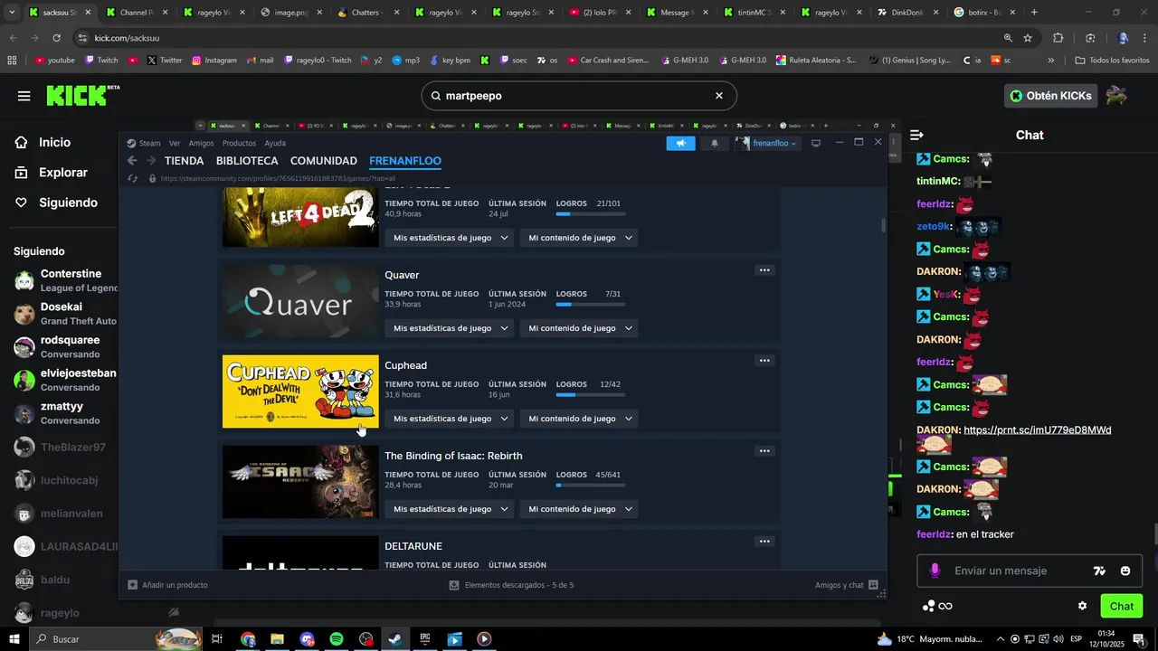
Task: Open the Steam menu in streamed window
Action: [144, 143]
